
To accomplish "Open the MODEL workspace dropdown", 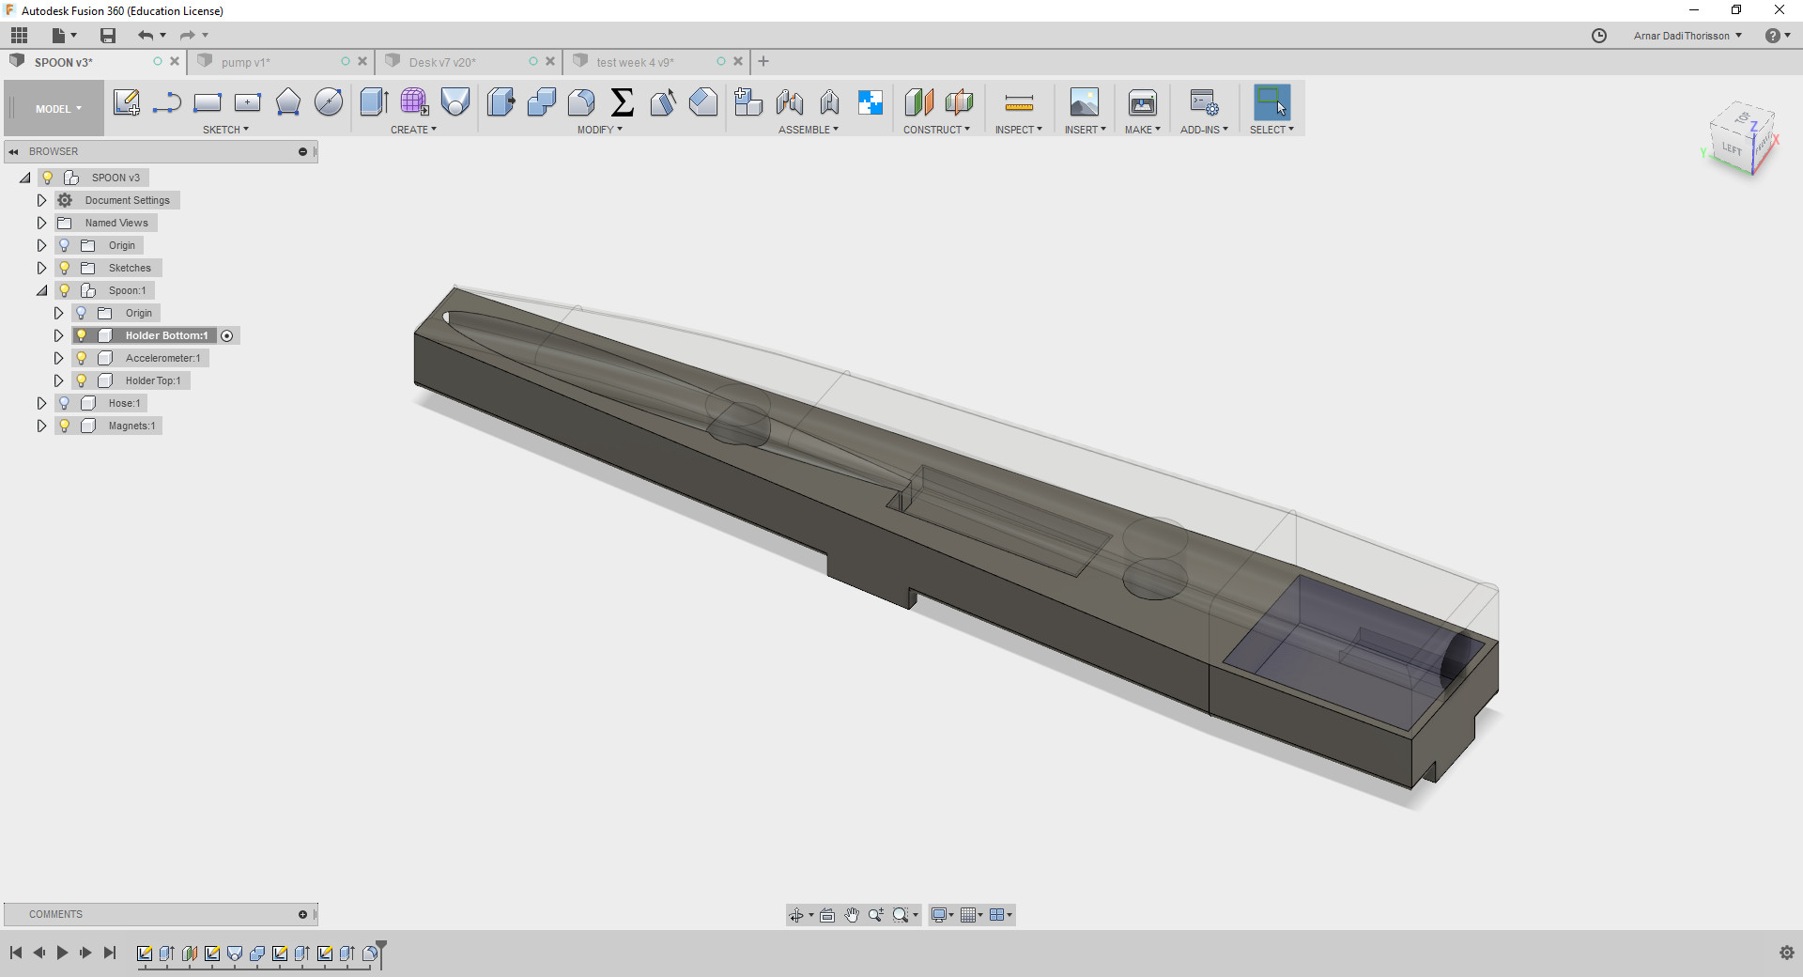I will point(58,109).
